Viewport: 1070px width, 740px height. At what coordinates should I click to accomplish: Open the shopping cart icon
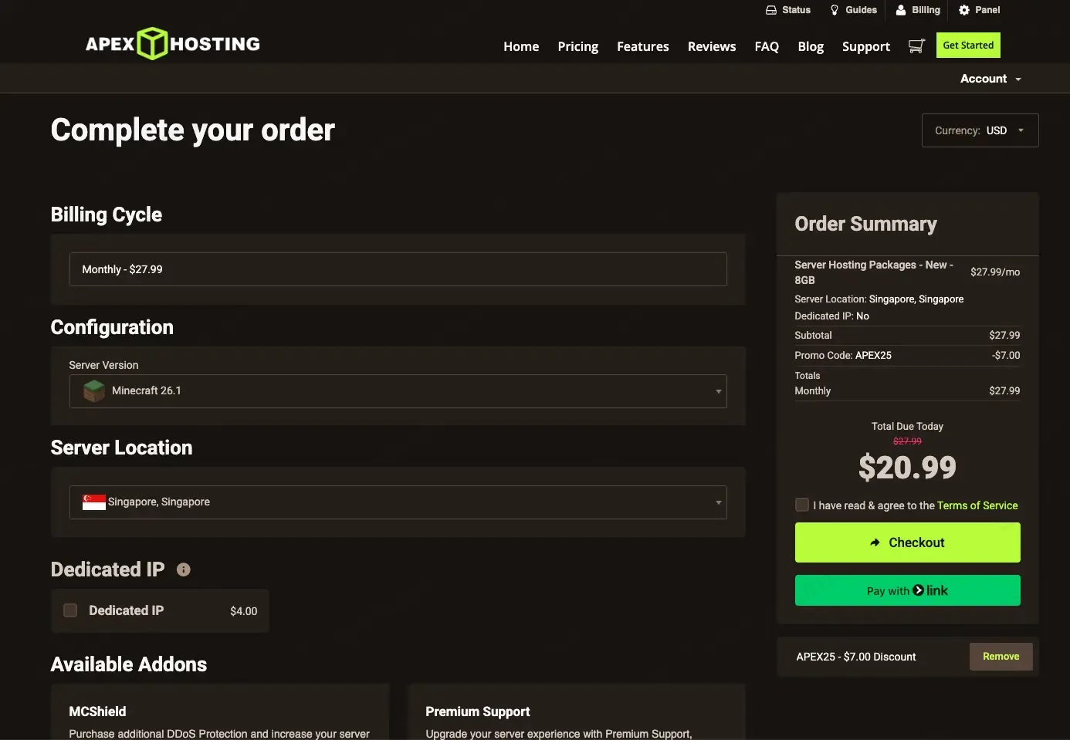916,46
